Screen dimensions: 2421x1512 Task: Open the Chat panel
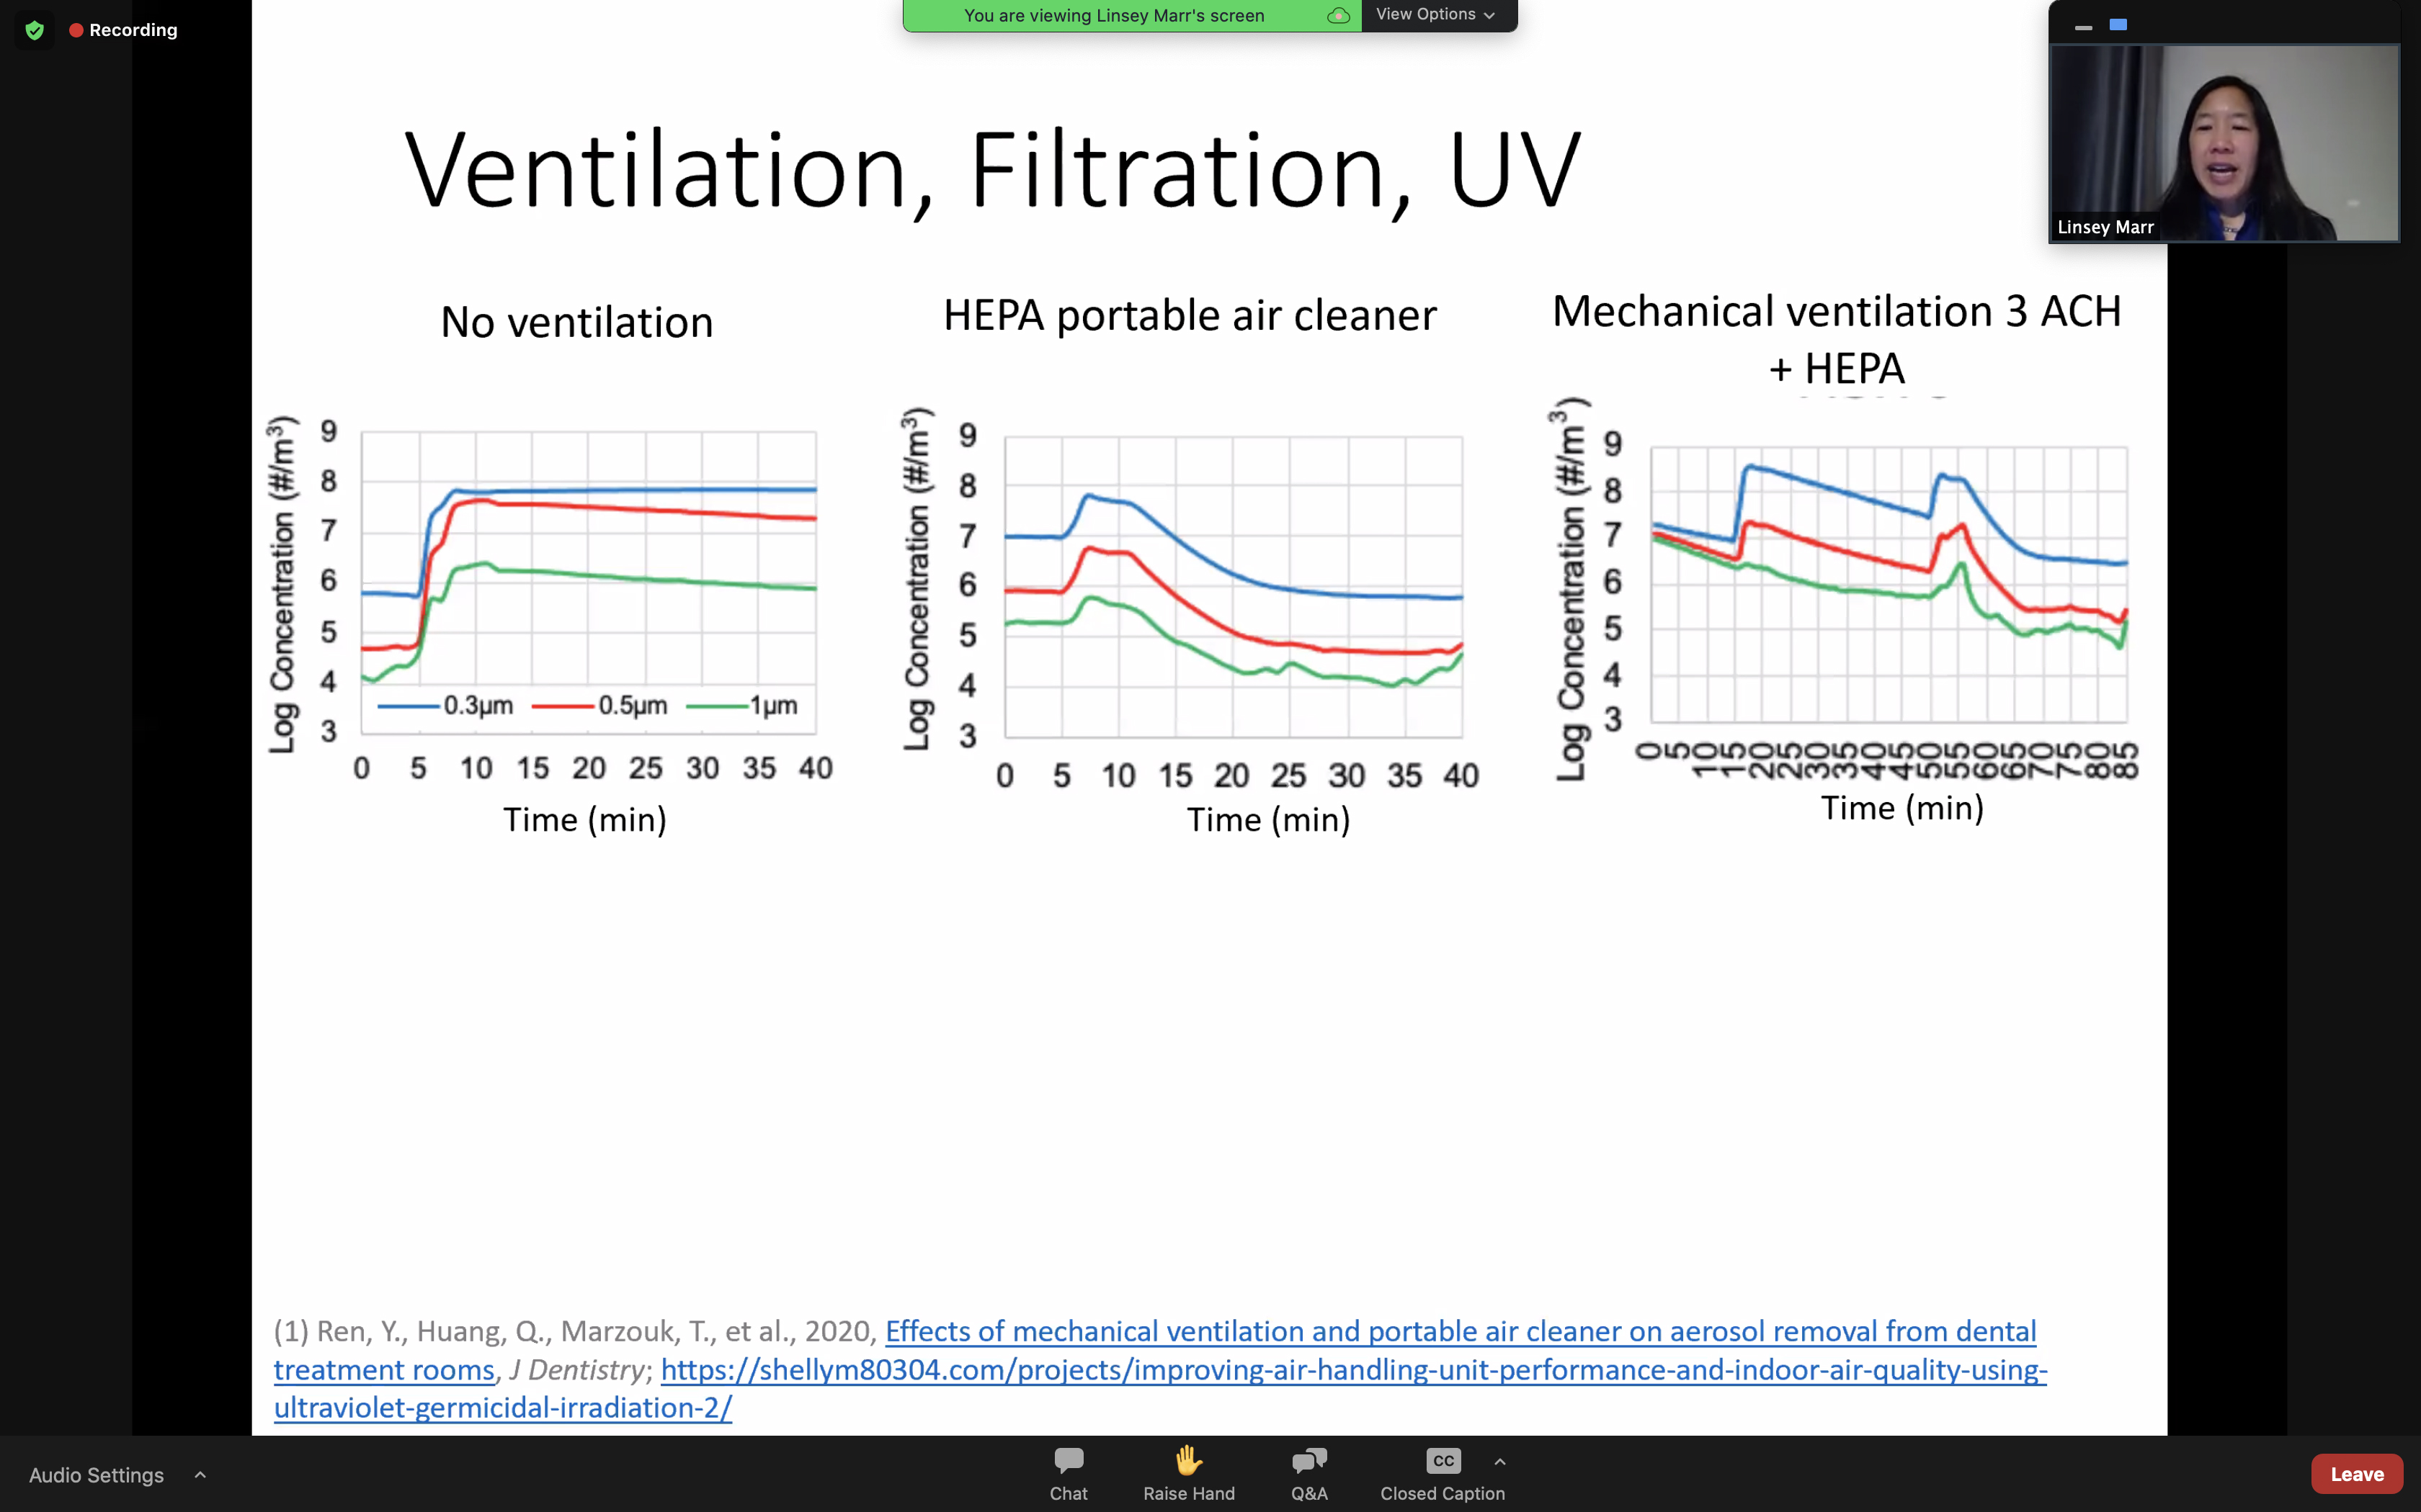coord(1069,1474)
